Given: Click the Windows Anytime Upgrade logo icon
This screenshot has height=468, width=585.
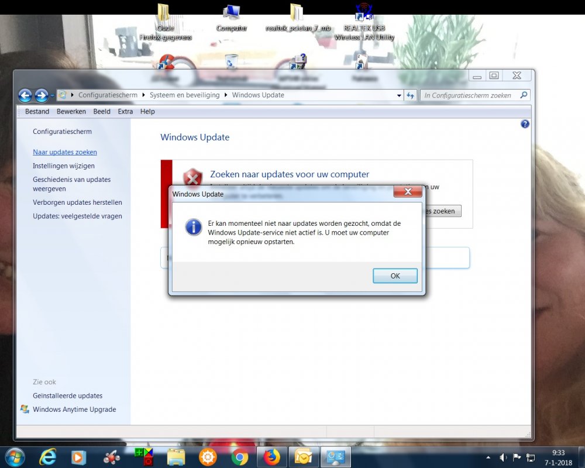Looking at the screenshot, I should coord(25,409).
